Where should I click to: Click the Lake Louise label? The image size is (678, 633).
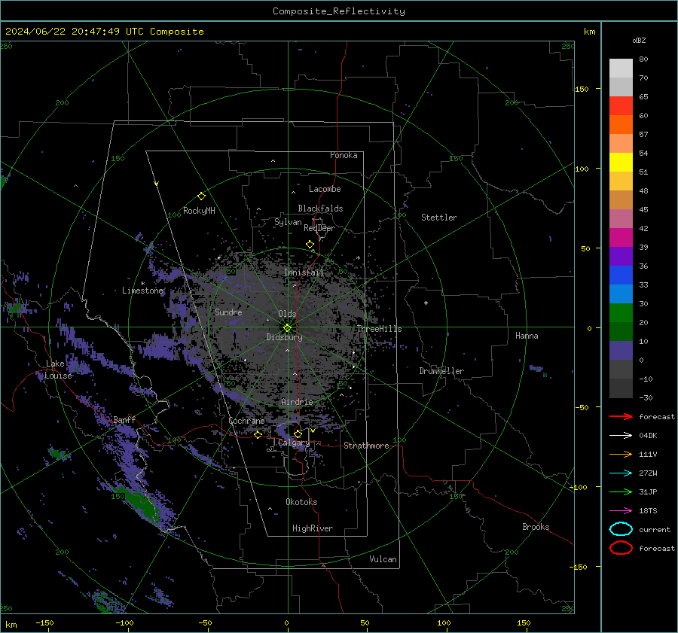(x=58, y=370)
